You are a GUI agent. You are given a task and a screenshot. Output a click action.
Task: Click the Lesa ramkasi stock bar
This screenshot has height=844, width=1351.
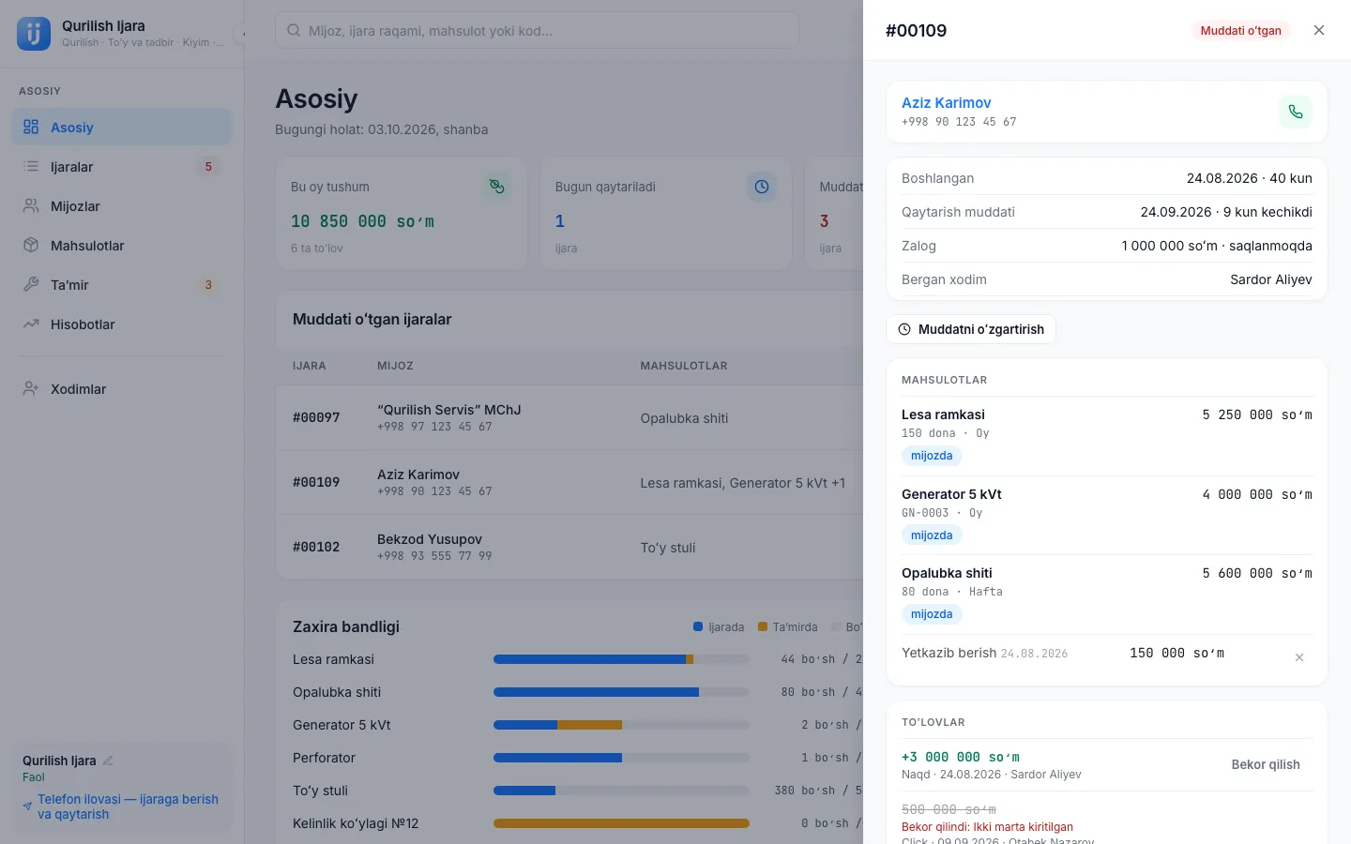pyautogui.click(x=621, y=659)
